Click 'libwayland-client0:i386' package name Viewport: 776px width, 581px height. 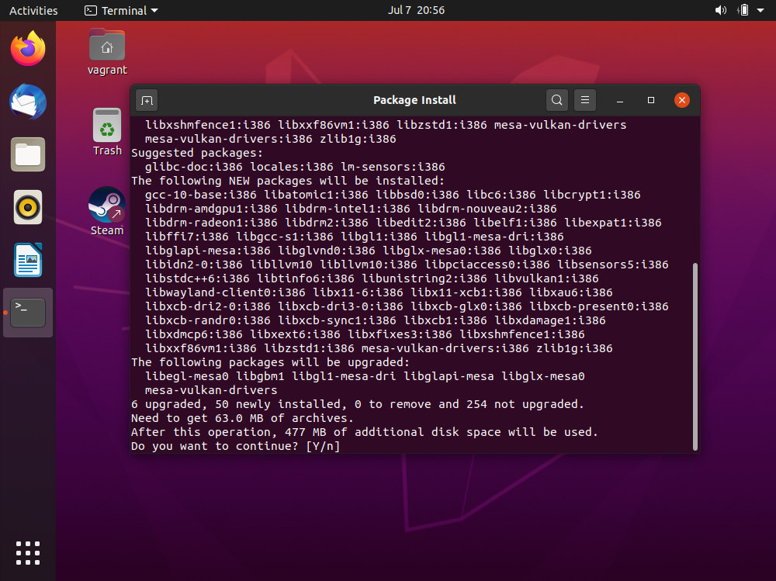[x=225, y=292]
